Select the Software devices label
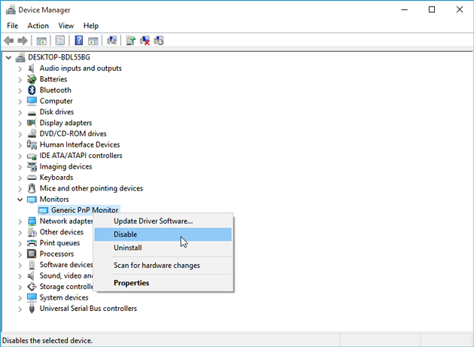The image size is (474, 347). click(x=66, y=265)
